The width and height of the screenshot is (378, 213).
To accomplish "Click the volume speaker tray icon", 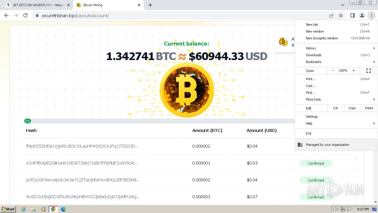I will pyautogui.click(x=336, y=209).
